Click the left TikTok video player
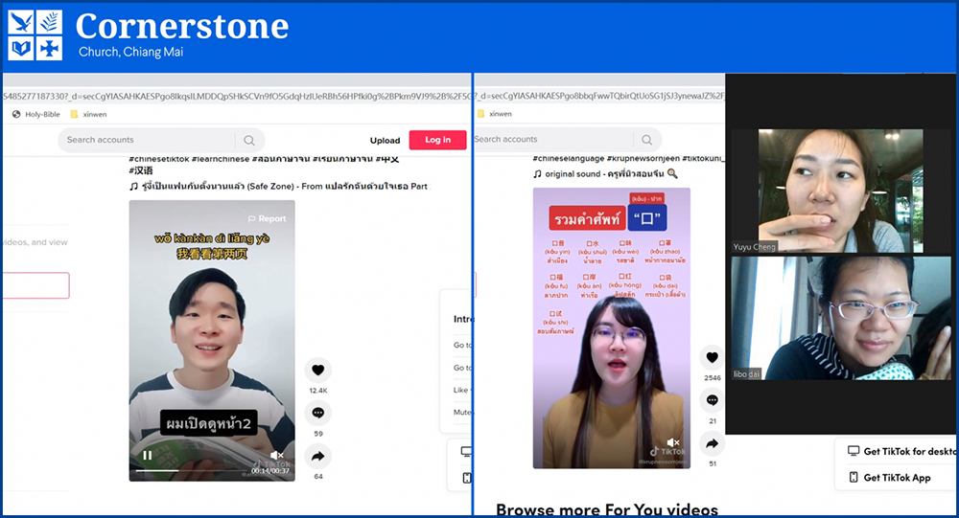Screen dimensions: 959x518 [212, 341]
